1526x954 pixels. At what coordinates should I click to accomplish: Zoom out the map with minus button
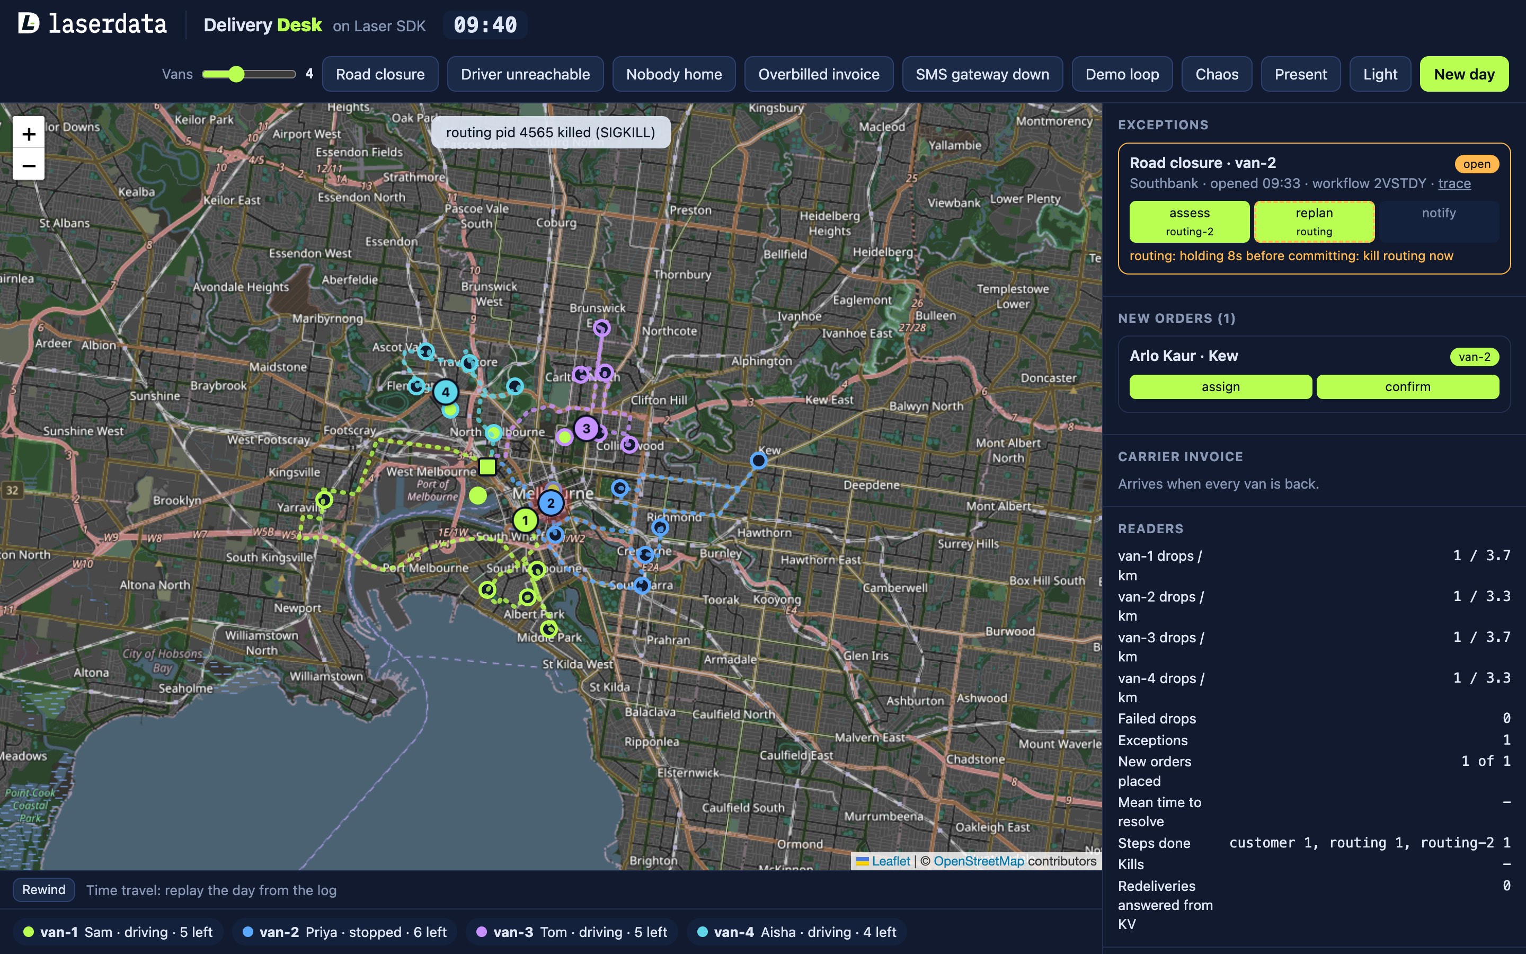(x=29, y=165)
